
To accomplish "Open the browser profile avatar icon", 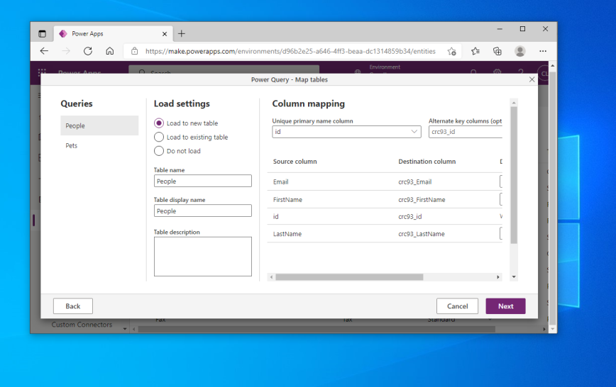I will (520, 51).
